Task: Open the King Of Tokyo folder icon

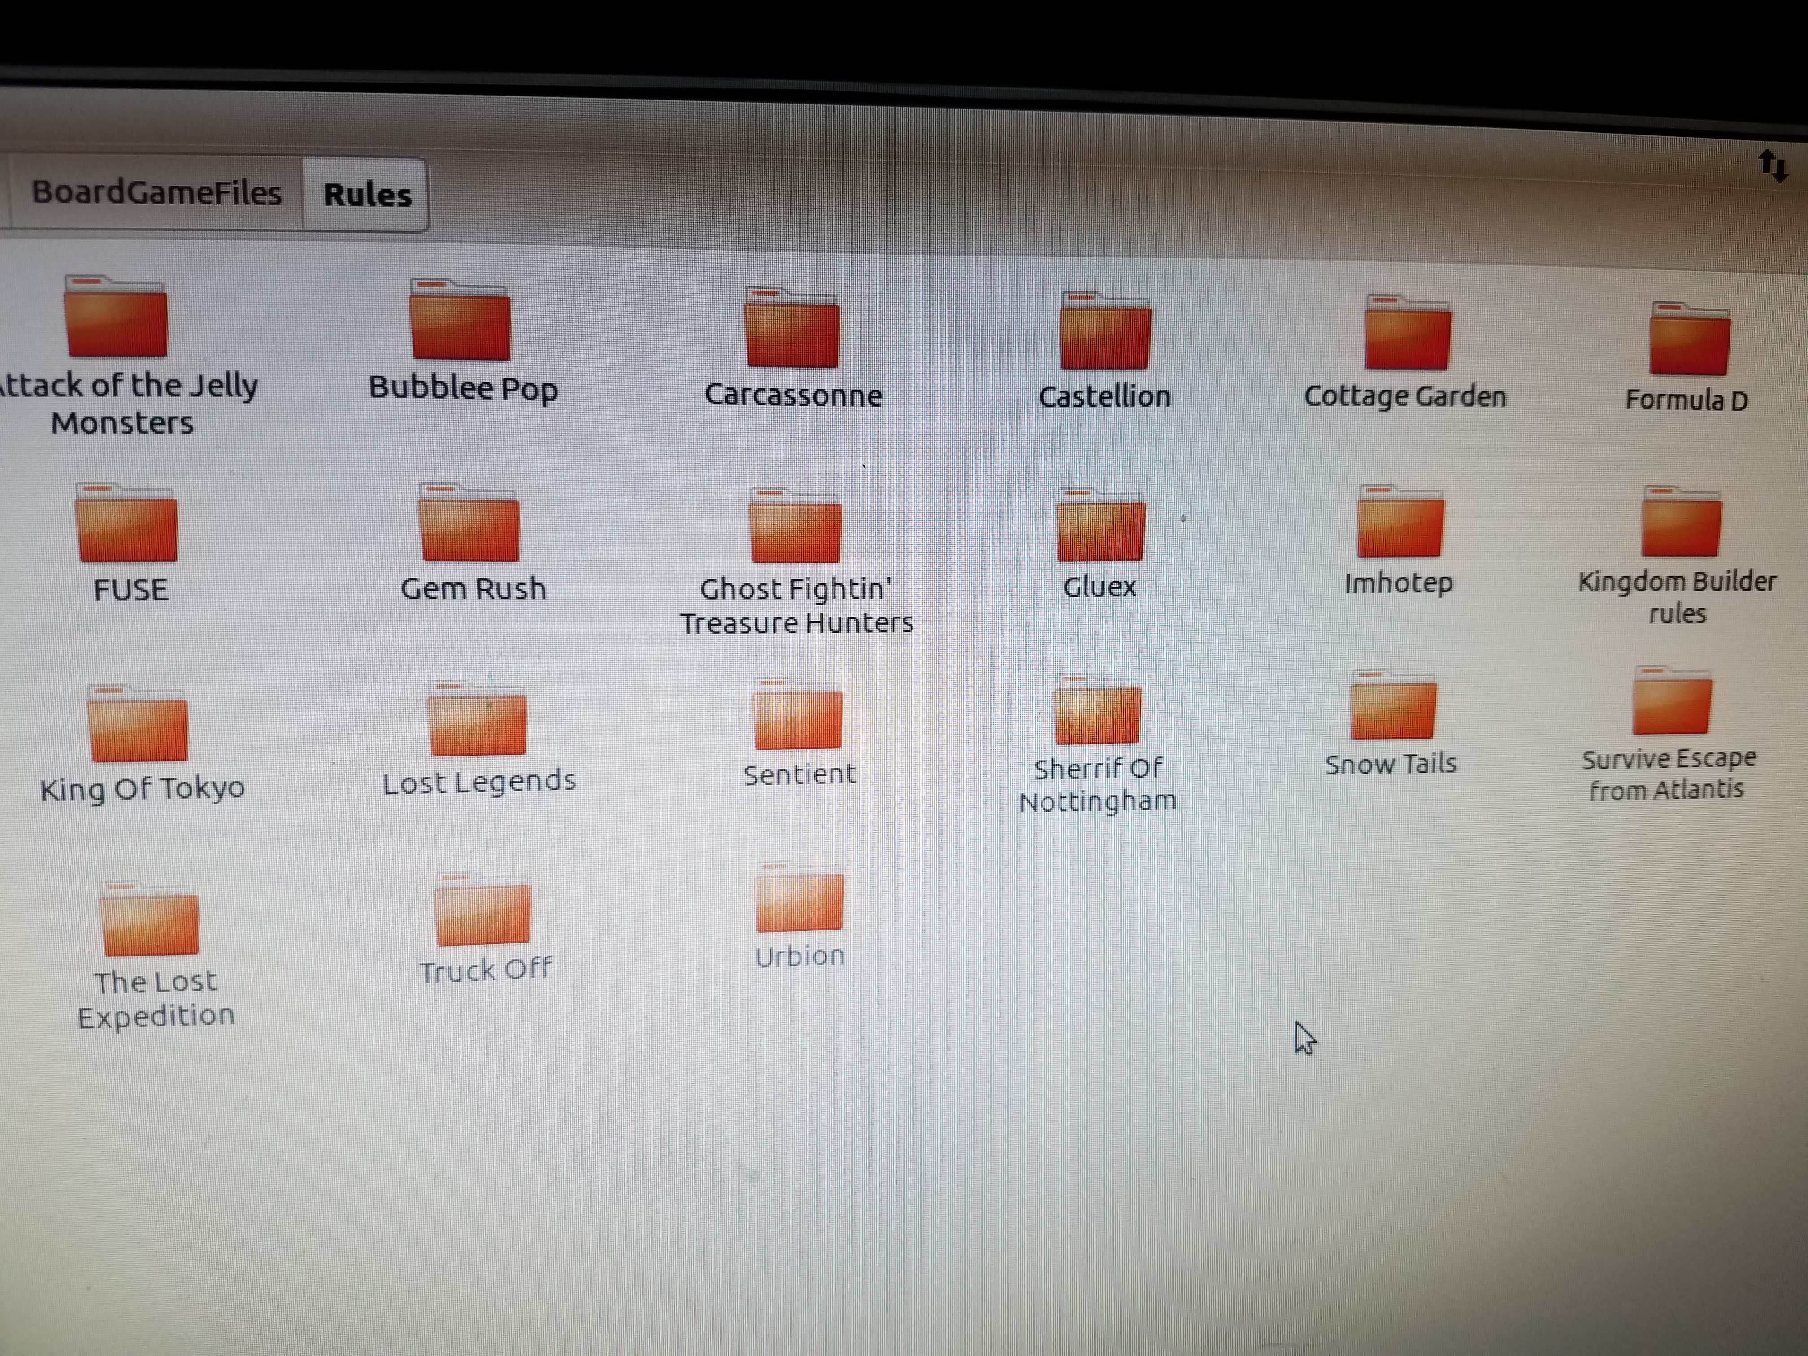Action: (137, 723)
